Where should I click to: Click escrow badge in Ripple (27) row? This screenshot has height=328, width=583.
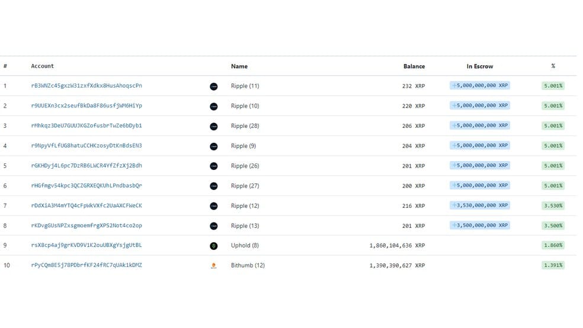click(480, 185)
